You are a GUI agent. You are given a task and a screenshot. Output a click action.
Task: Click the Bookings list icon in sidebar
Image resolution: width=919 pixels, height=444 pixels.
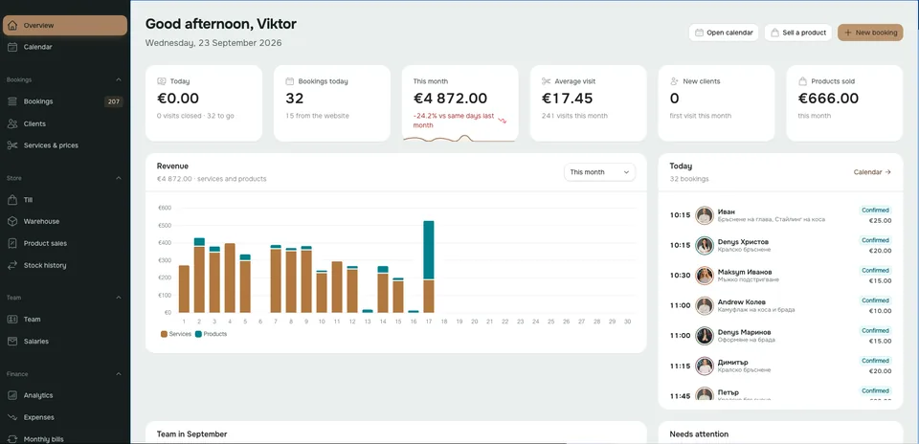click(12, 101)
